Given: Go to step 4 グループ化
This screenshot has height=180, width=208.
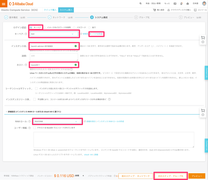Looking at the screenshot, I should click(x=142, y=17).
